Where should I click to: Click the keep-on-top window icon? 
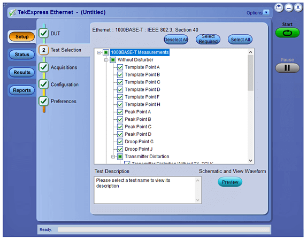point(279,8)
